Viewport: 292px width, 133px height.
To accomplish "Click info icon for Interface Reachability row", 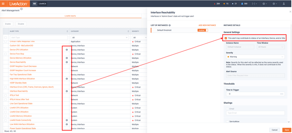I will pyautogui.click(x=67, y=91).
